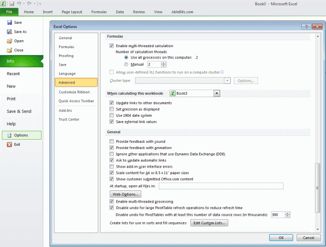This screenshot has width=326, height=247.
Task: Open the Quick Access Toolbar category
Action: pyautogui.click(x=76, y=101)
